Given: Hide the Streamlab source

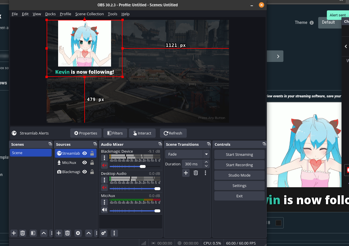Looking at the screenshot, I should pyautogui.click(x=85, y=154).
